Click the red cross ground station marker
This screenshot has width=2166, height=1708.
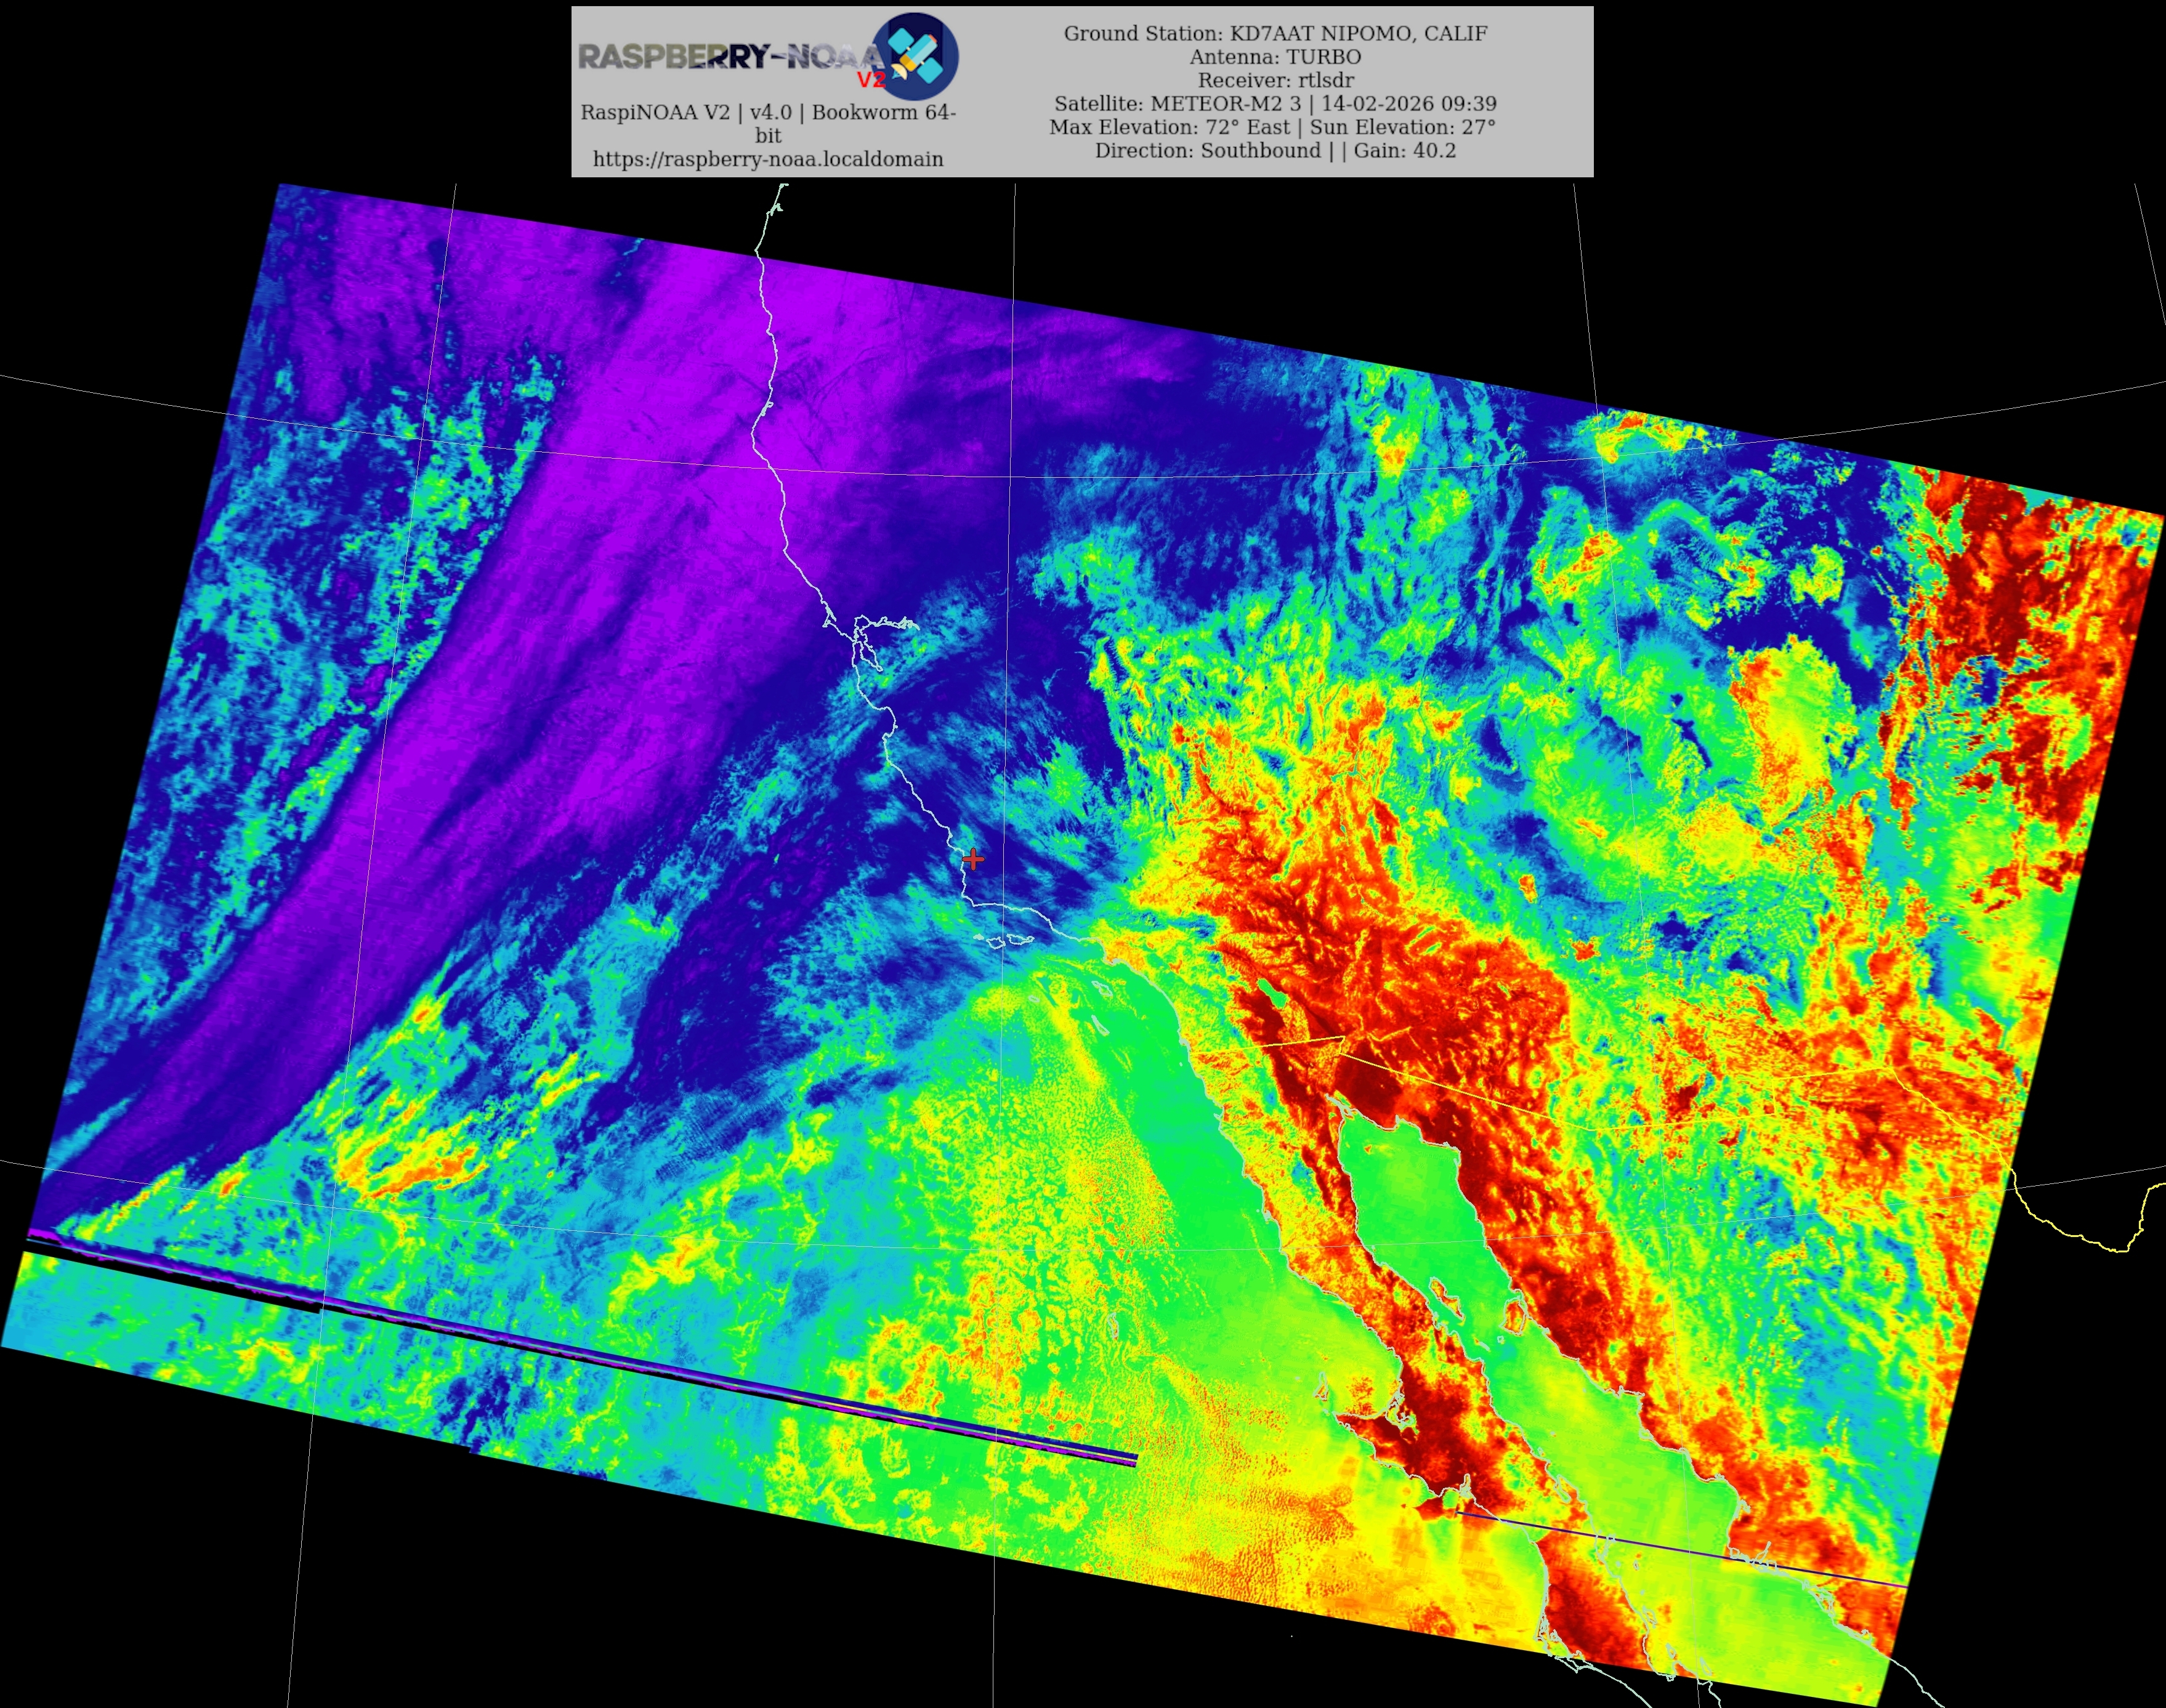(x=973, y=859)
